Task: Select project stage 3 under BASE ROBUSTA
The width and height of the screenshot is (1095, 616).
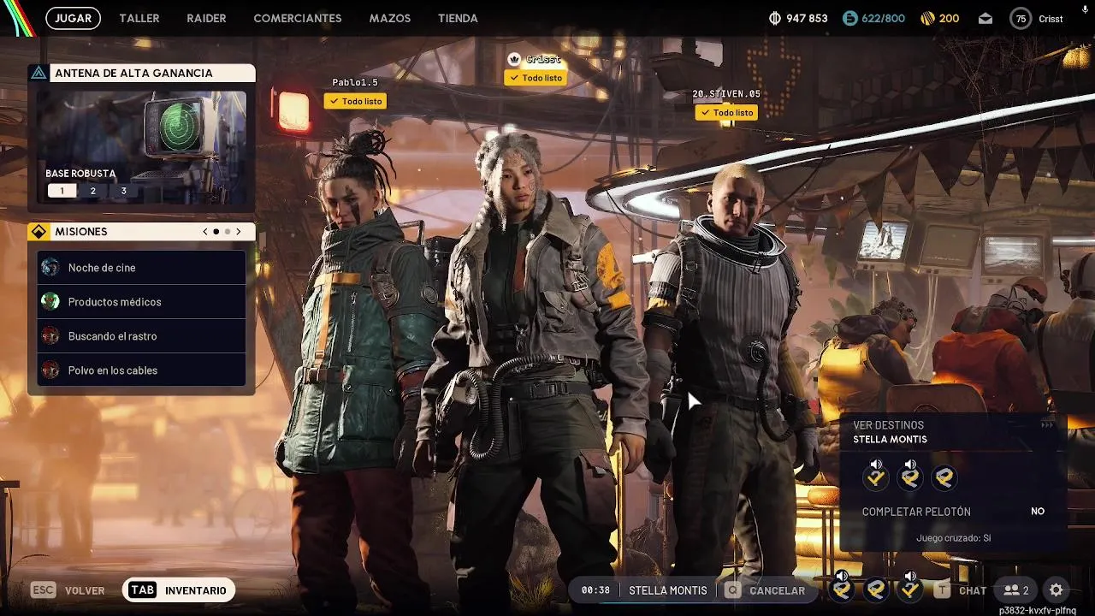Action: coord(123,191)
